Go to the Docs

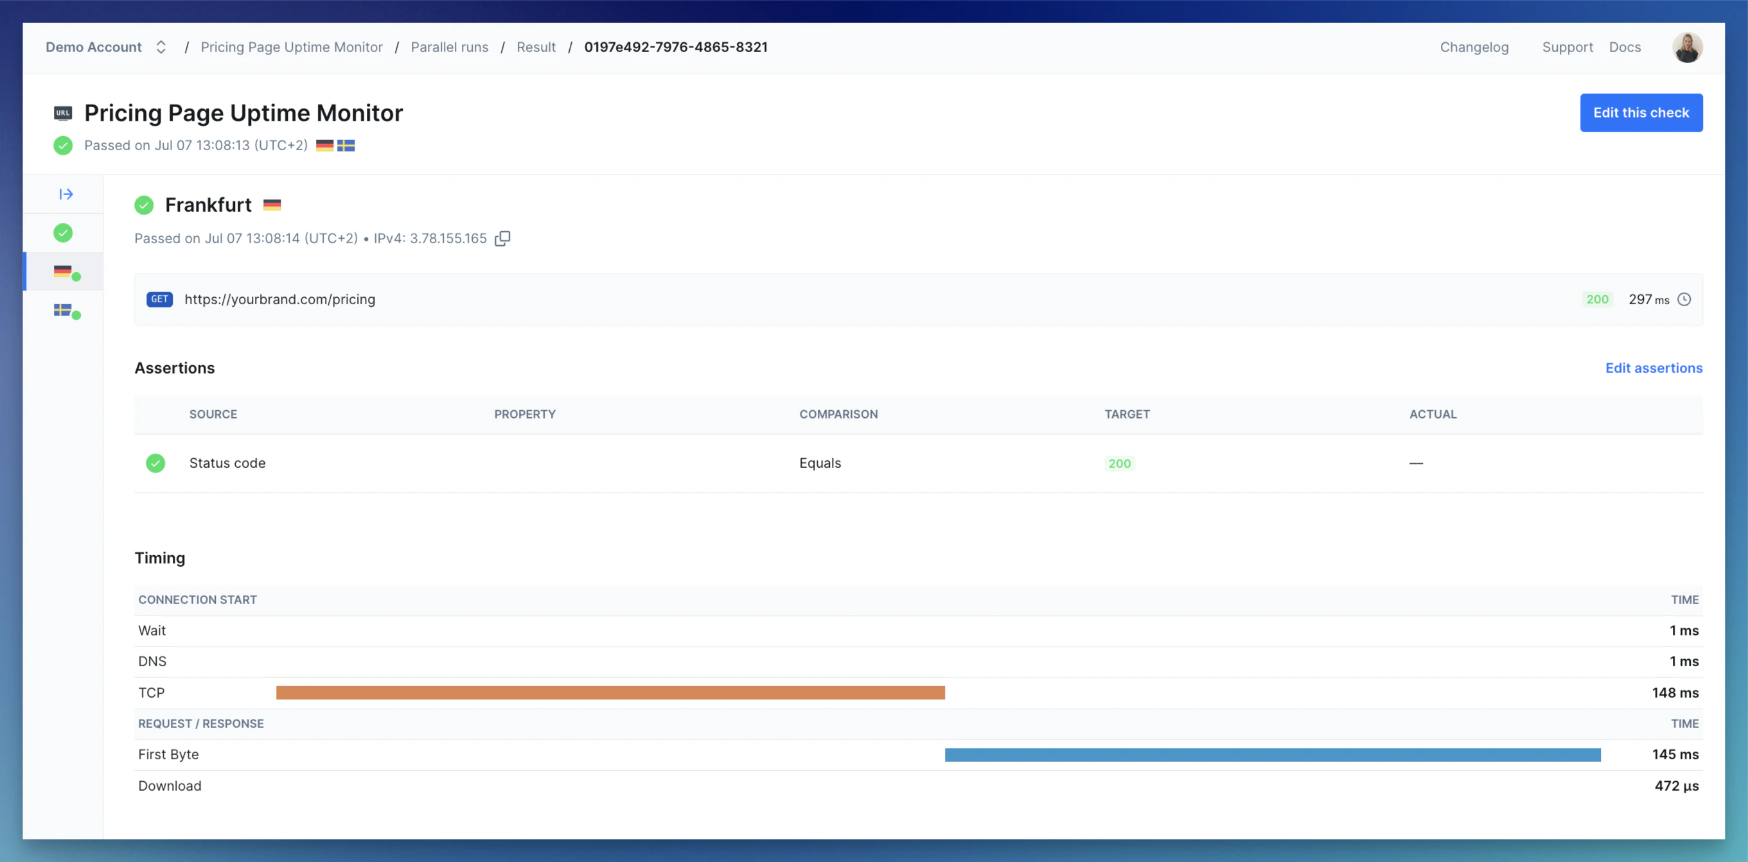[1625, 47]
